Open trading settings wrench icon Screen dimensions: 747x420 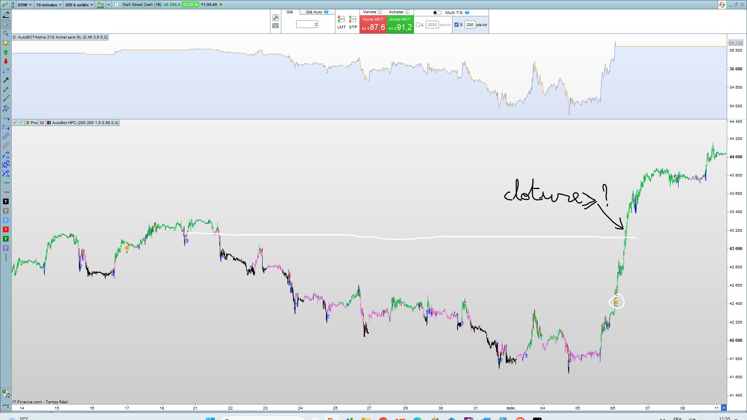pyautogui.click(x=275, y=18)
